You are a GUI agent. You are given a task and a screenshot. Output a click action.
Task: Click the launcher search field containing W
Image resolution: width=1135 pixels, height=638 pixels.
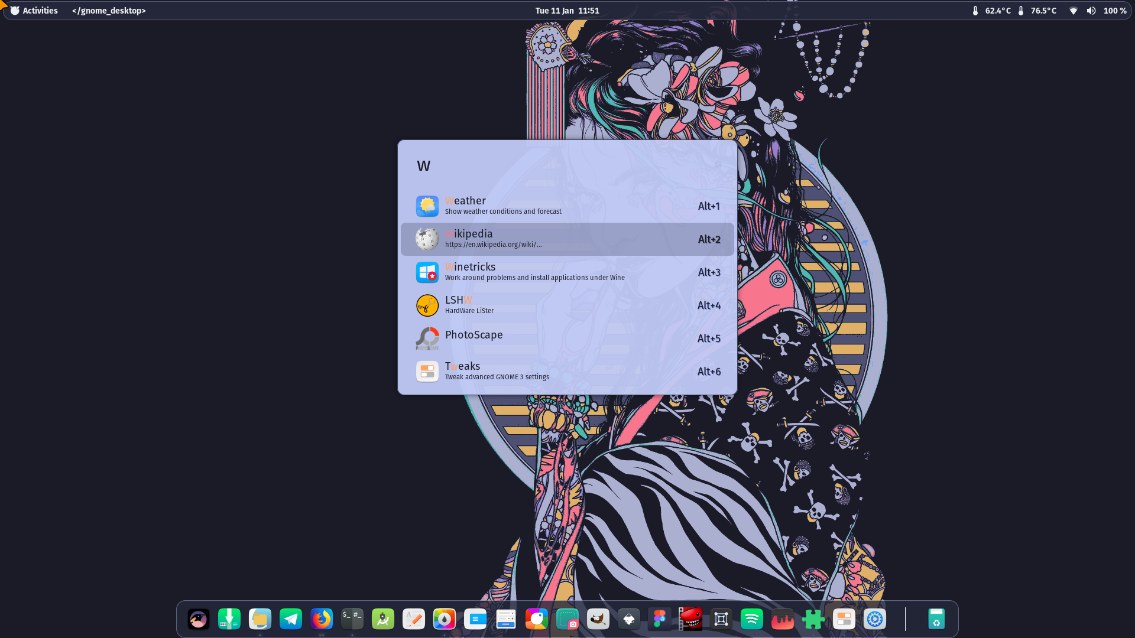(x=567, y=166)
